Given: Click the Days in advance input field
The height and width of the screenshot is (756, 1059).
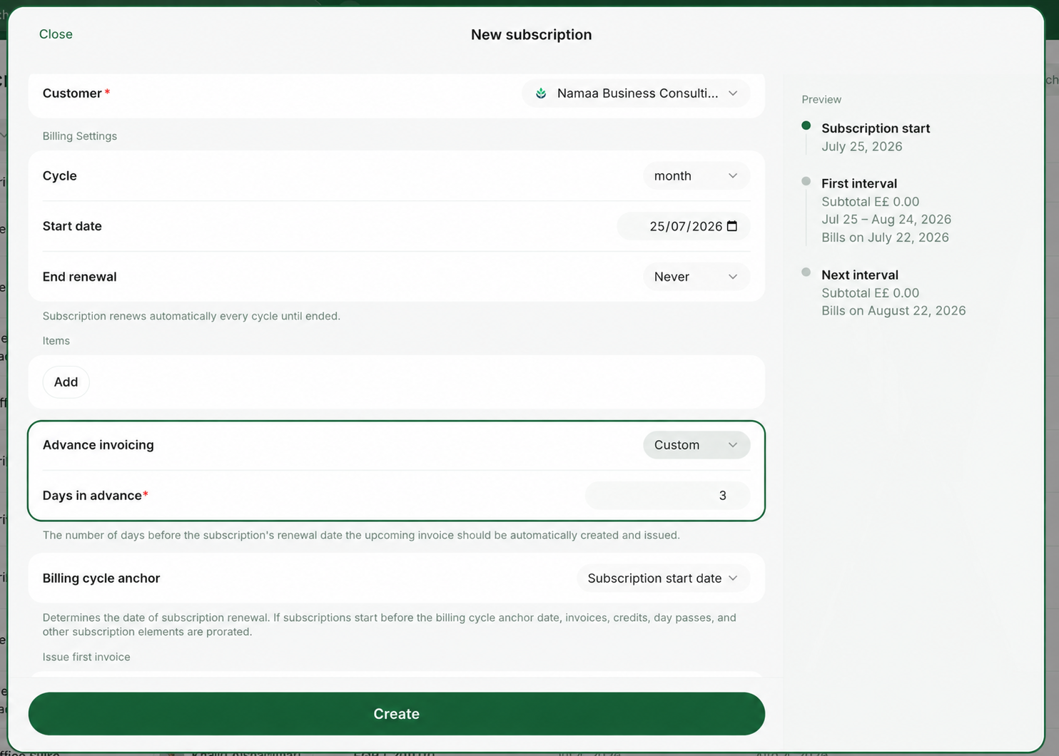Looking at the screenshot, I should coord(667,496).
